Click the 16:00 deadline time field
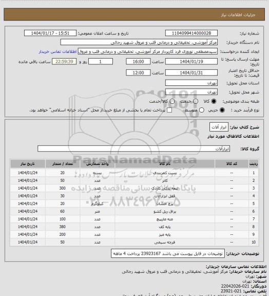 [x=138, y=62]
